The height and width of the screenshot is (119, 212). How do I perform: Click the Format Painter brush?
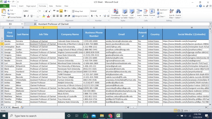(x=8, y=17)
